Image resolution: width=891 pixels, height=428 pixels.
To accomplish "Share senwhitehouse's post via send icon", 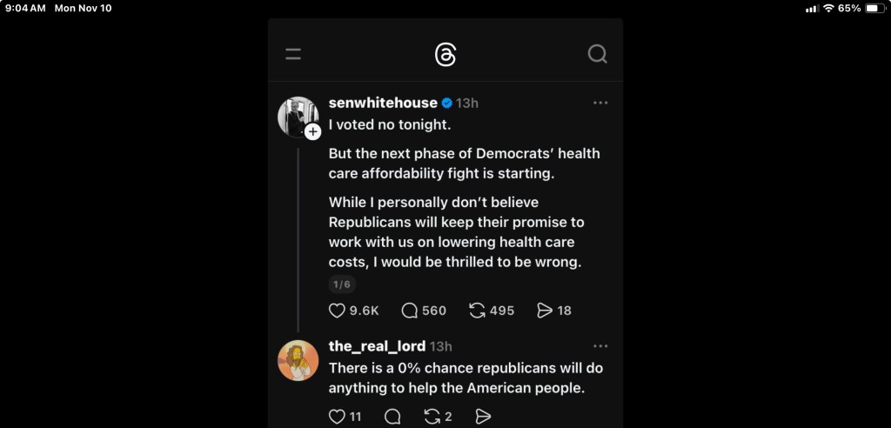I will click(x=545, y=311).
